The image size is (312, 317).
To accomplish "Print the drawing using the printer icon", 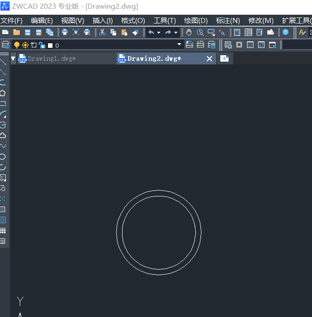I will pyautogui.click(x=65, y=32).
